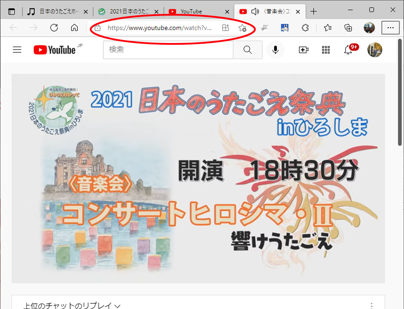The image size is (404, 309).
Task: Mute the tab using its speaker icon
Action: (254, 11)
